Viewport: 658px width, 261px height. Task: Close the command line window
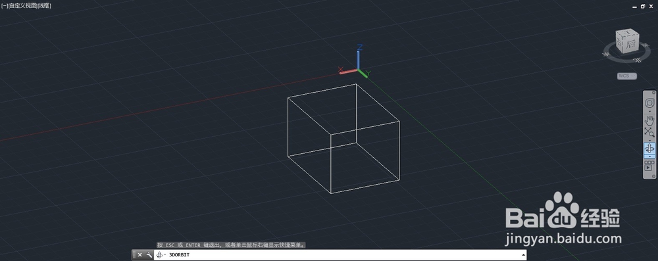point(139,254)
